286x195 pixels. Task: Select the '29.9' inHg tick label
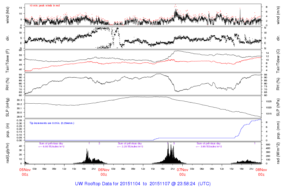click(x=19, y=117)
